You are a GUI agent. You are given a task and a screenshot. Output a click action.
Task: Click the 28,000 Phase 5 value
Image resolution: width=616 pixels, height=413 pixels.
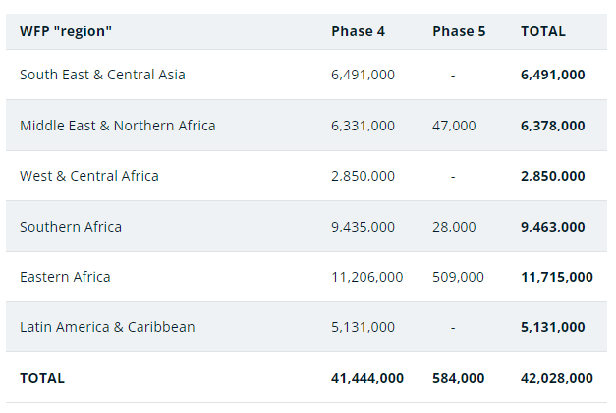(454, 227)
